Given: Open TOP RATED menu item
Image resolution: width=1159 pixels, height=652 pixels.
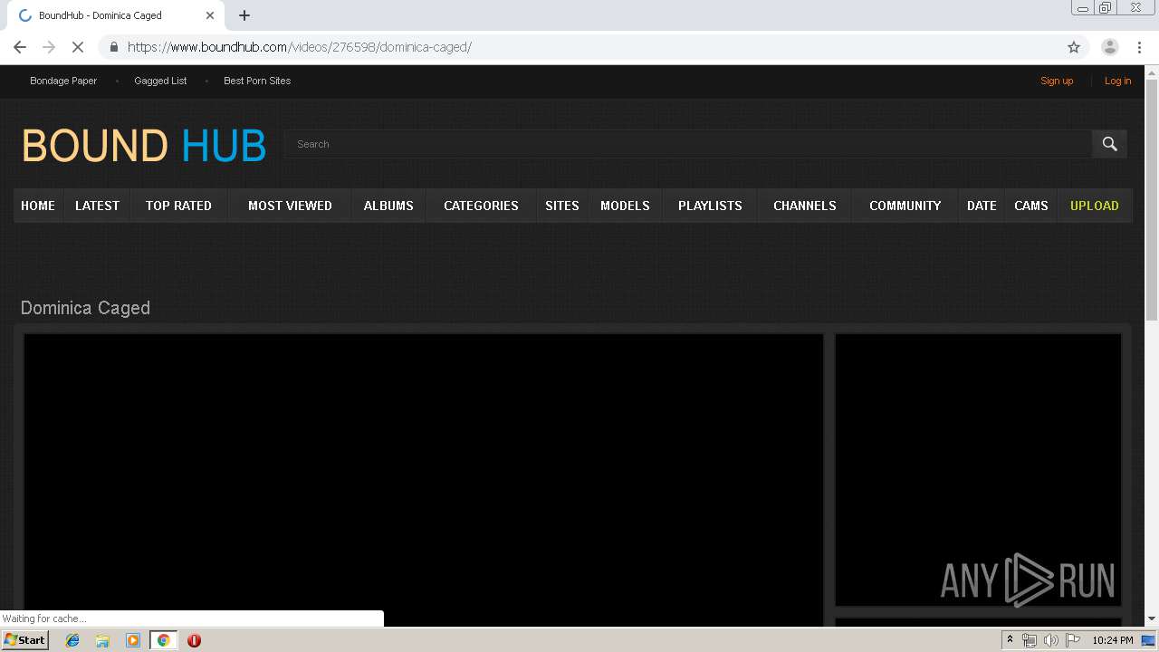Looking at the screenshot, I should click(178, 206).
